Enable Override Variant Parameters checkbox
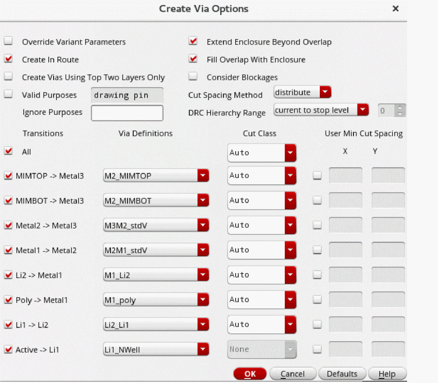Image resolution: width=438 pixels, height=383 pixels. click(8, 41)
